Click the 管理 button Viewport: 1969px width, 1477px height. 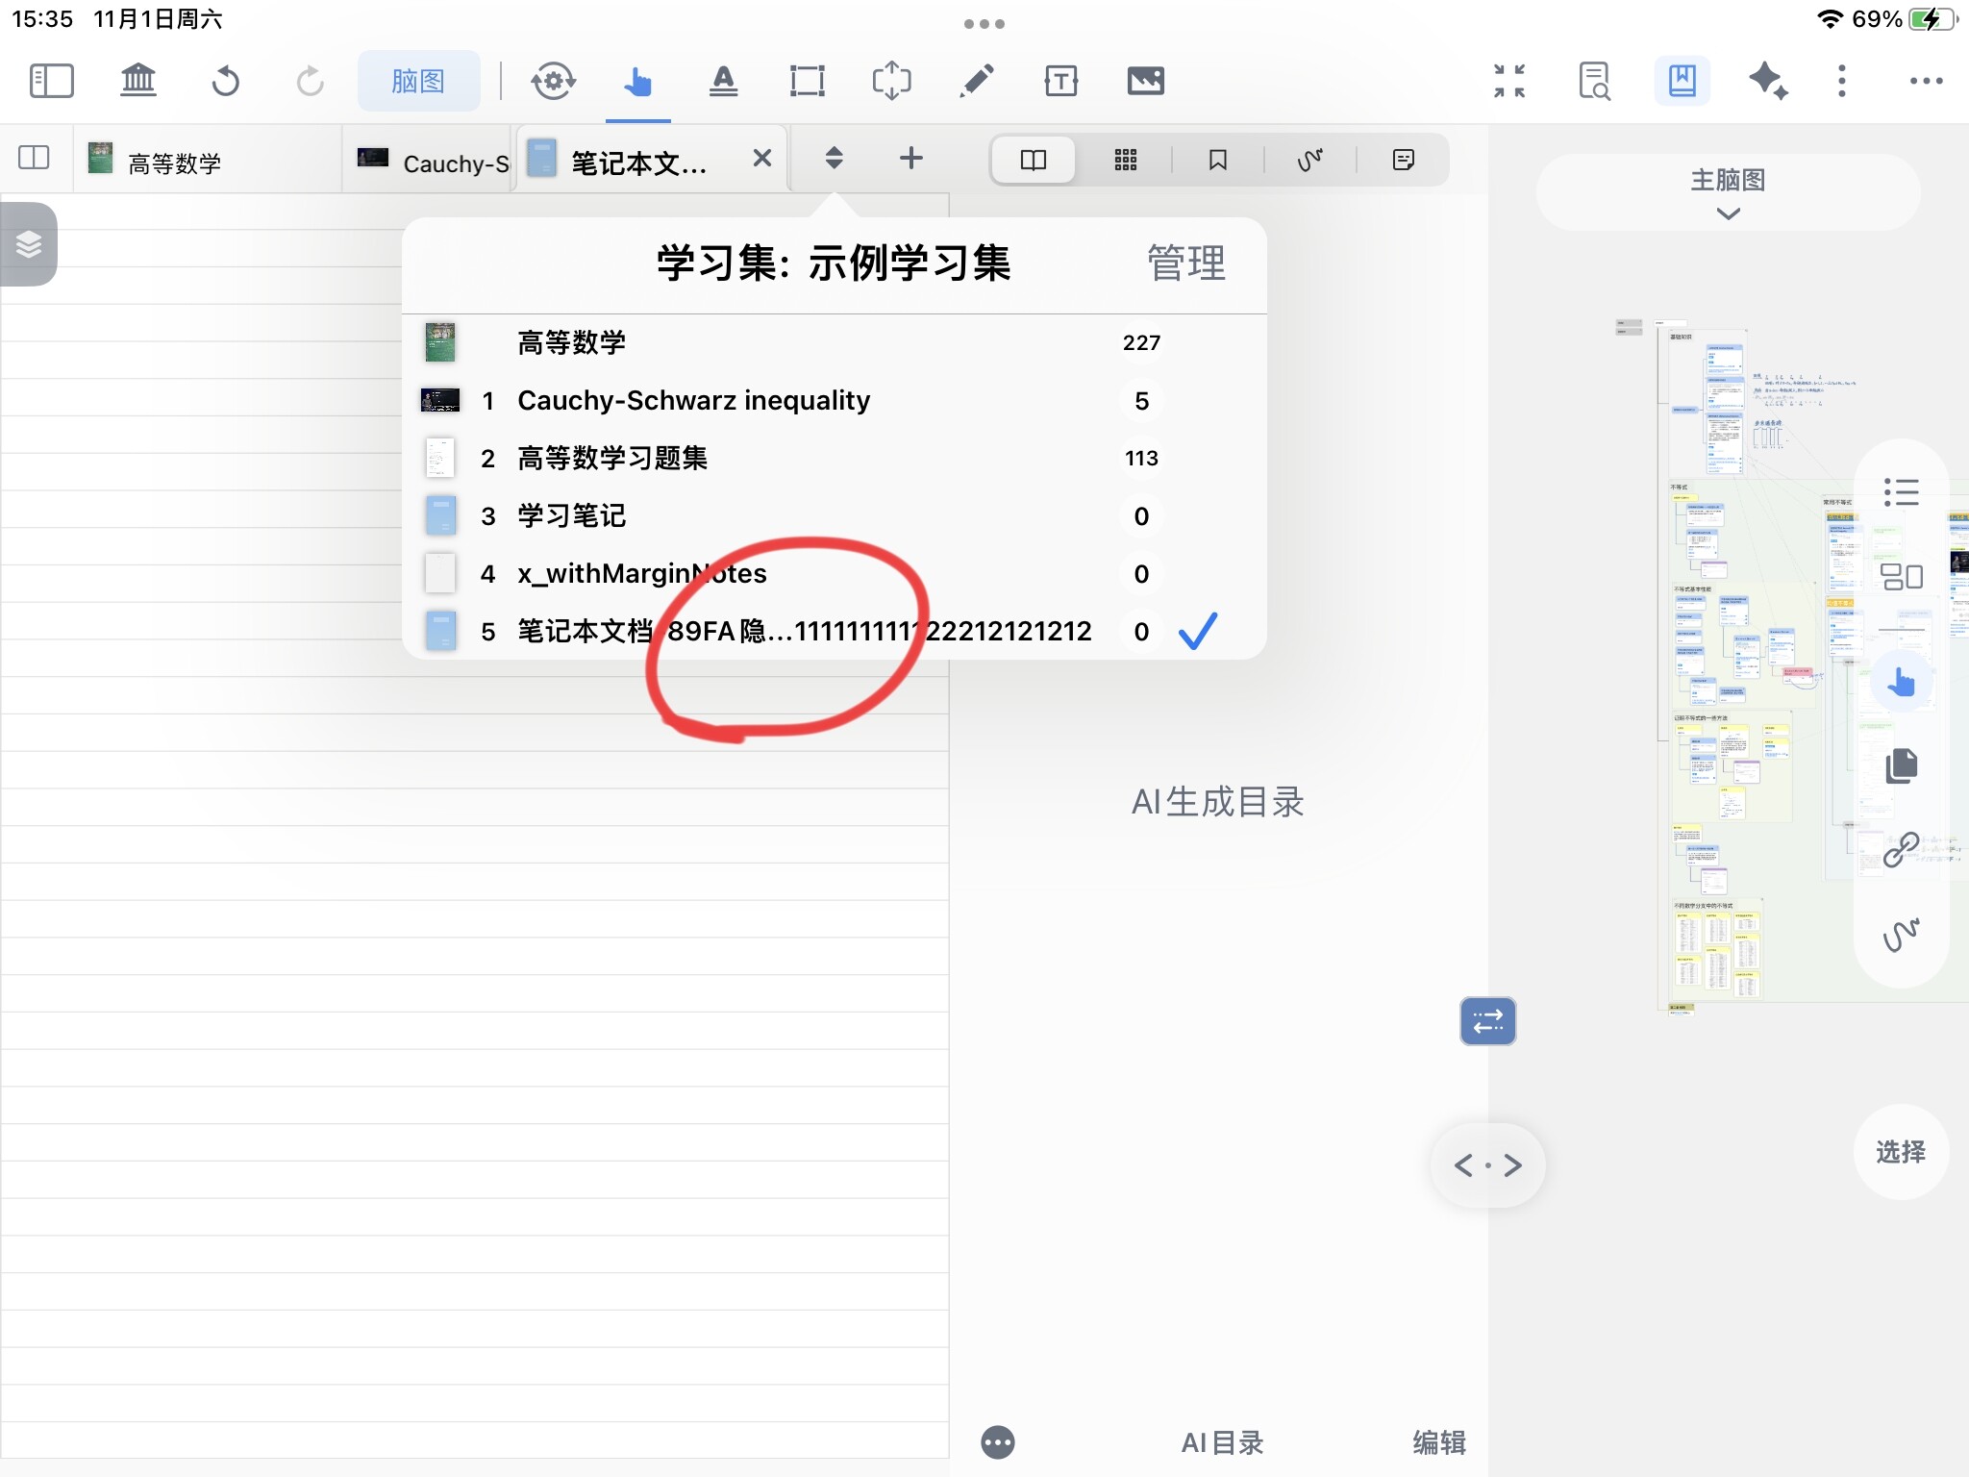(x=1185, y=263)
